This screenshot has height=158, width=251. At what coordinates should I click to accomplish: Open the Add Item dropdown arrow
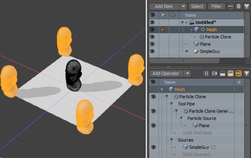184,6
